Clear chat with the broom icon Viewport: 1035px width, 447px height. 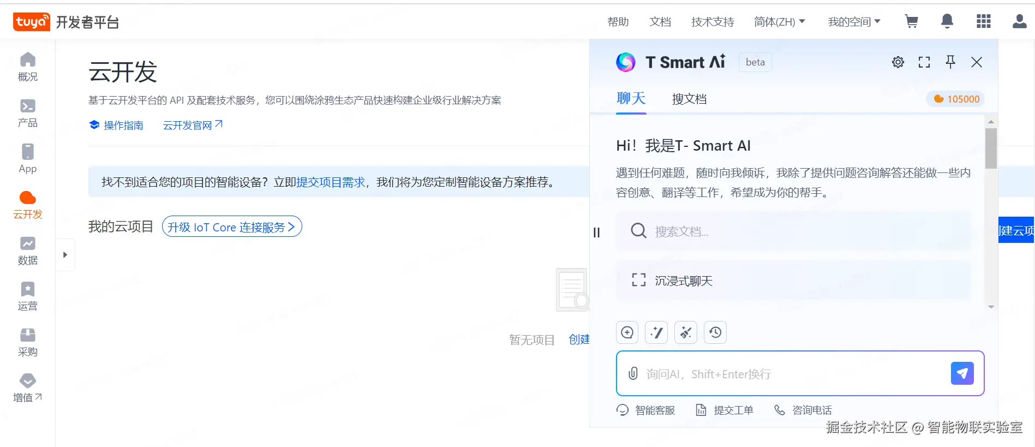pyautogui.click(x=686, y=332)
